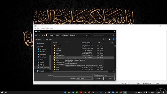Select the cs-CZ folder
The width and height of the screenshot is (167, 94).
tap(83, 67)
